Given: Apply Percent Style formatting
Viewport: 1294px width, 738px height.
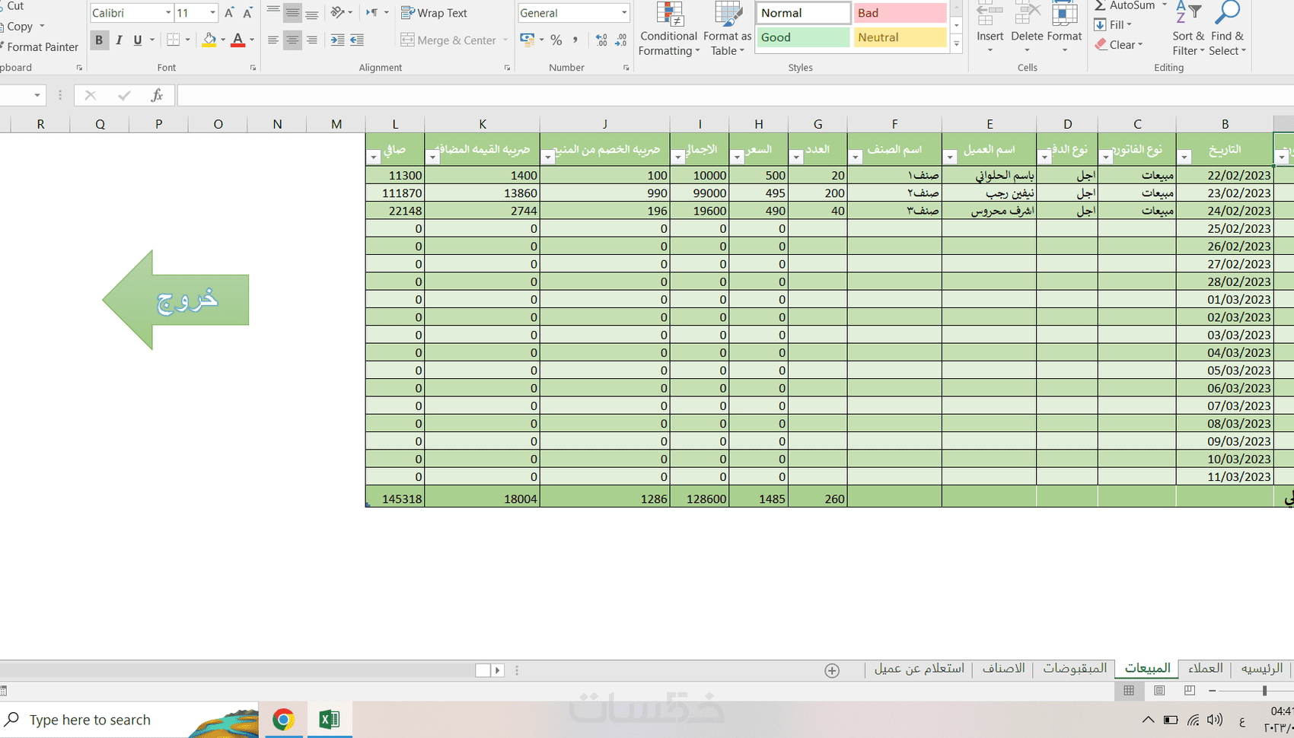Looking at the screenshot, I should tap(556, 40).
